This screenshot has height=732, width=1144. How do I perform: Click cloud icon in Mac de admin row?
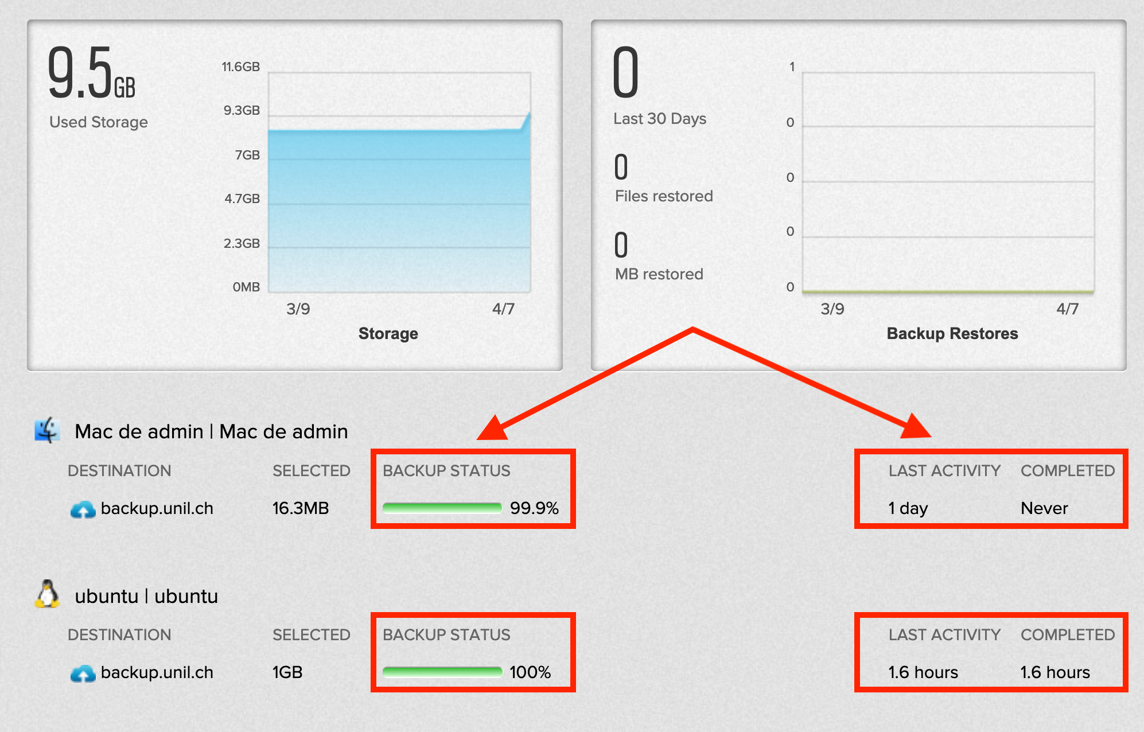[83, 509]
